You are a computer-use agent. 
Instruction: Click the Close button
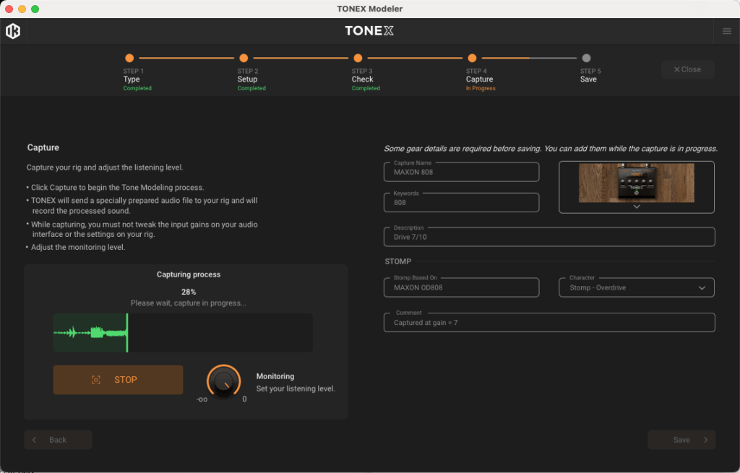click(688, 69)
